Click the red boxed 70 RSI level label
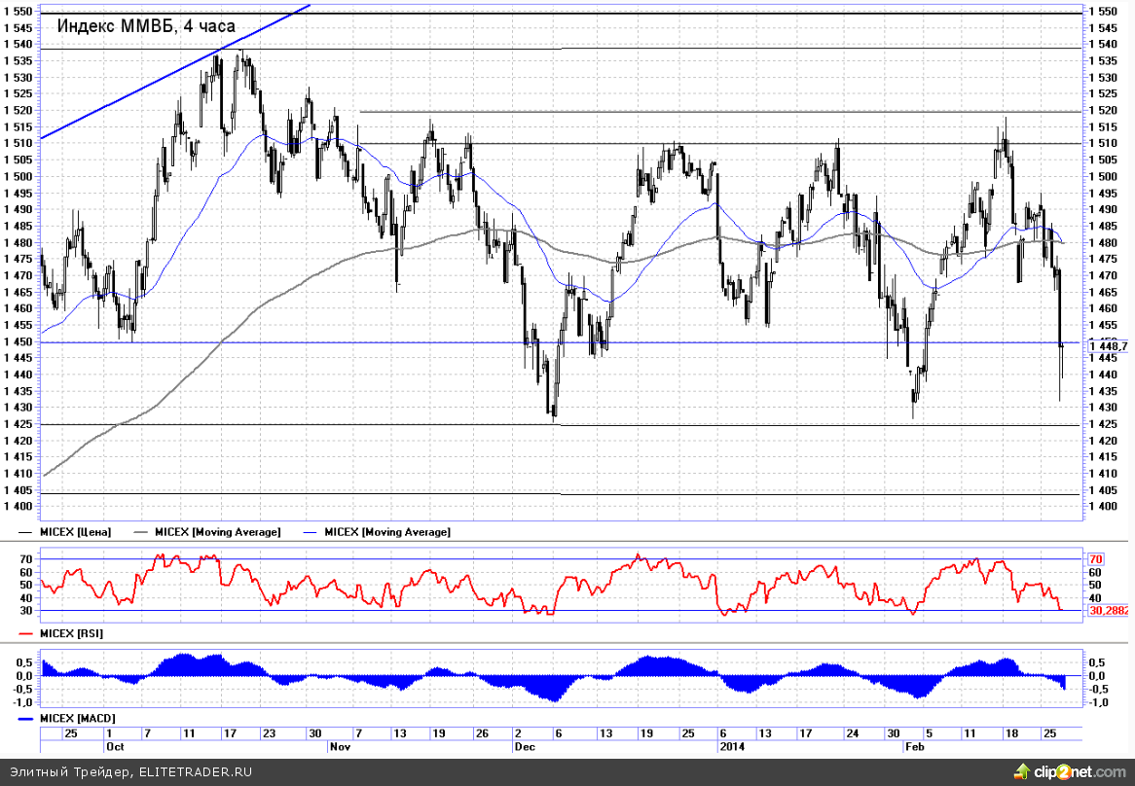 click(1095, 559)
